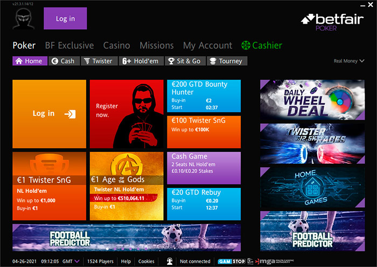Click the Home Games promo banner

click(312, 187)
